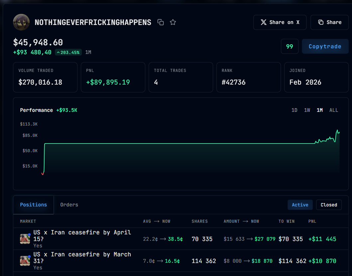Viewport: 352px width, 276px height.
Task: Click the 99 score badge
Action: [x=290, y=46]
